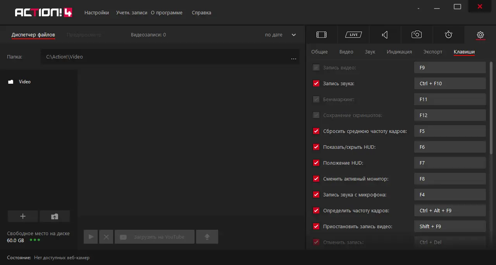Click the Загрузить на YouTube button

pyautogui.click(x=155, y=237)
